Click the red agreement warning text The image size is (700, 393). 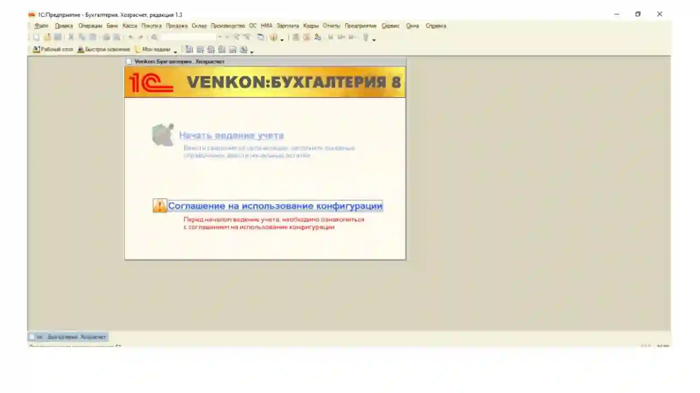tap(274, 223)
